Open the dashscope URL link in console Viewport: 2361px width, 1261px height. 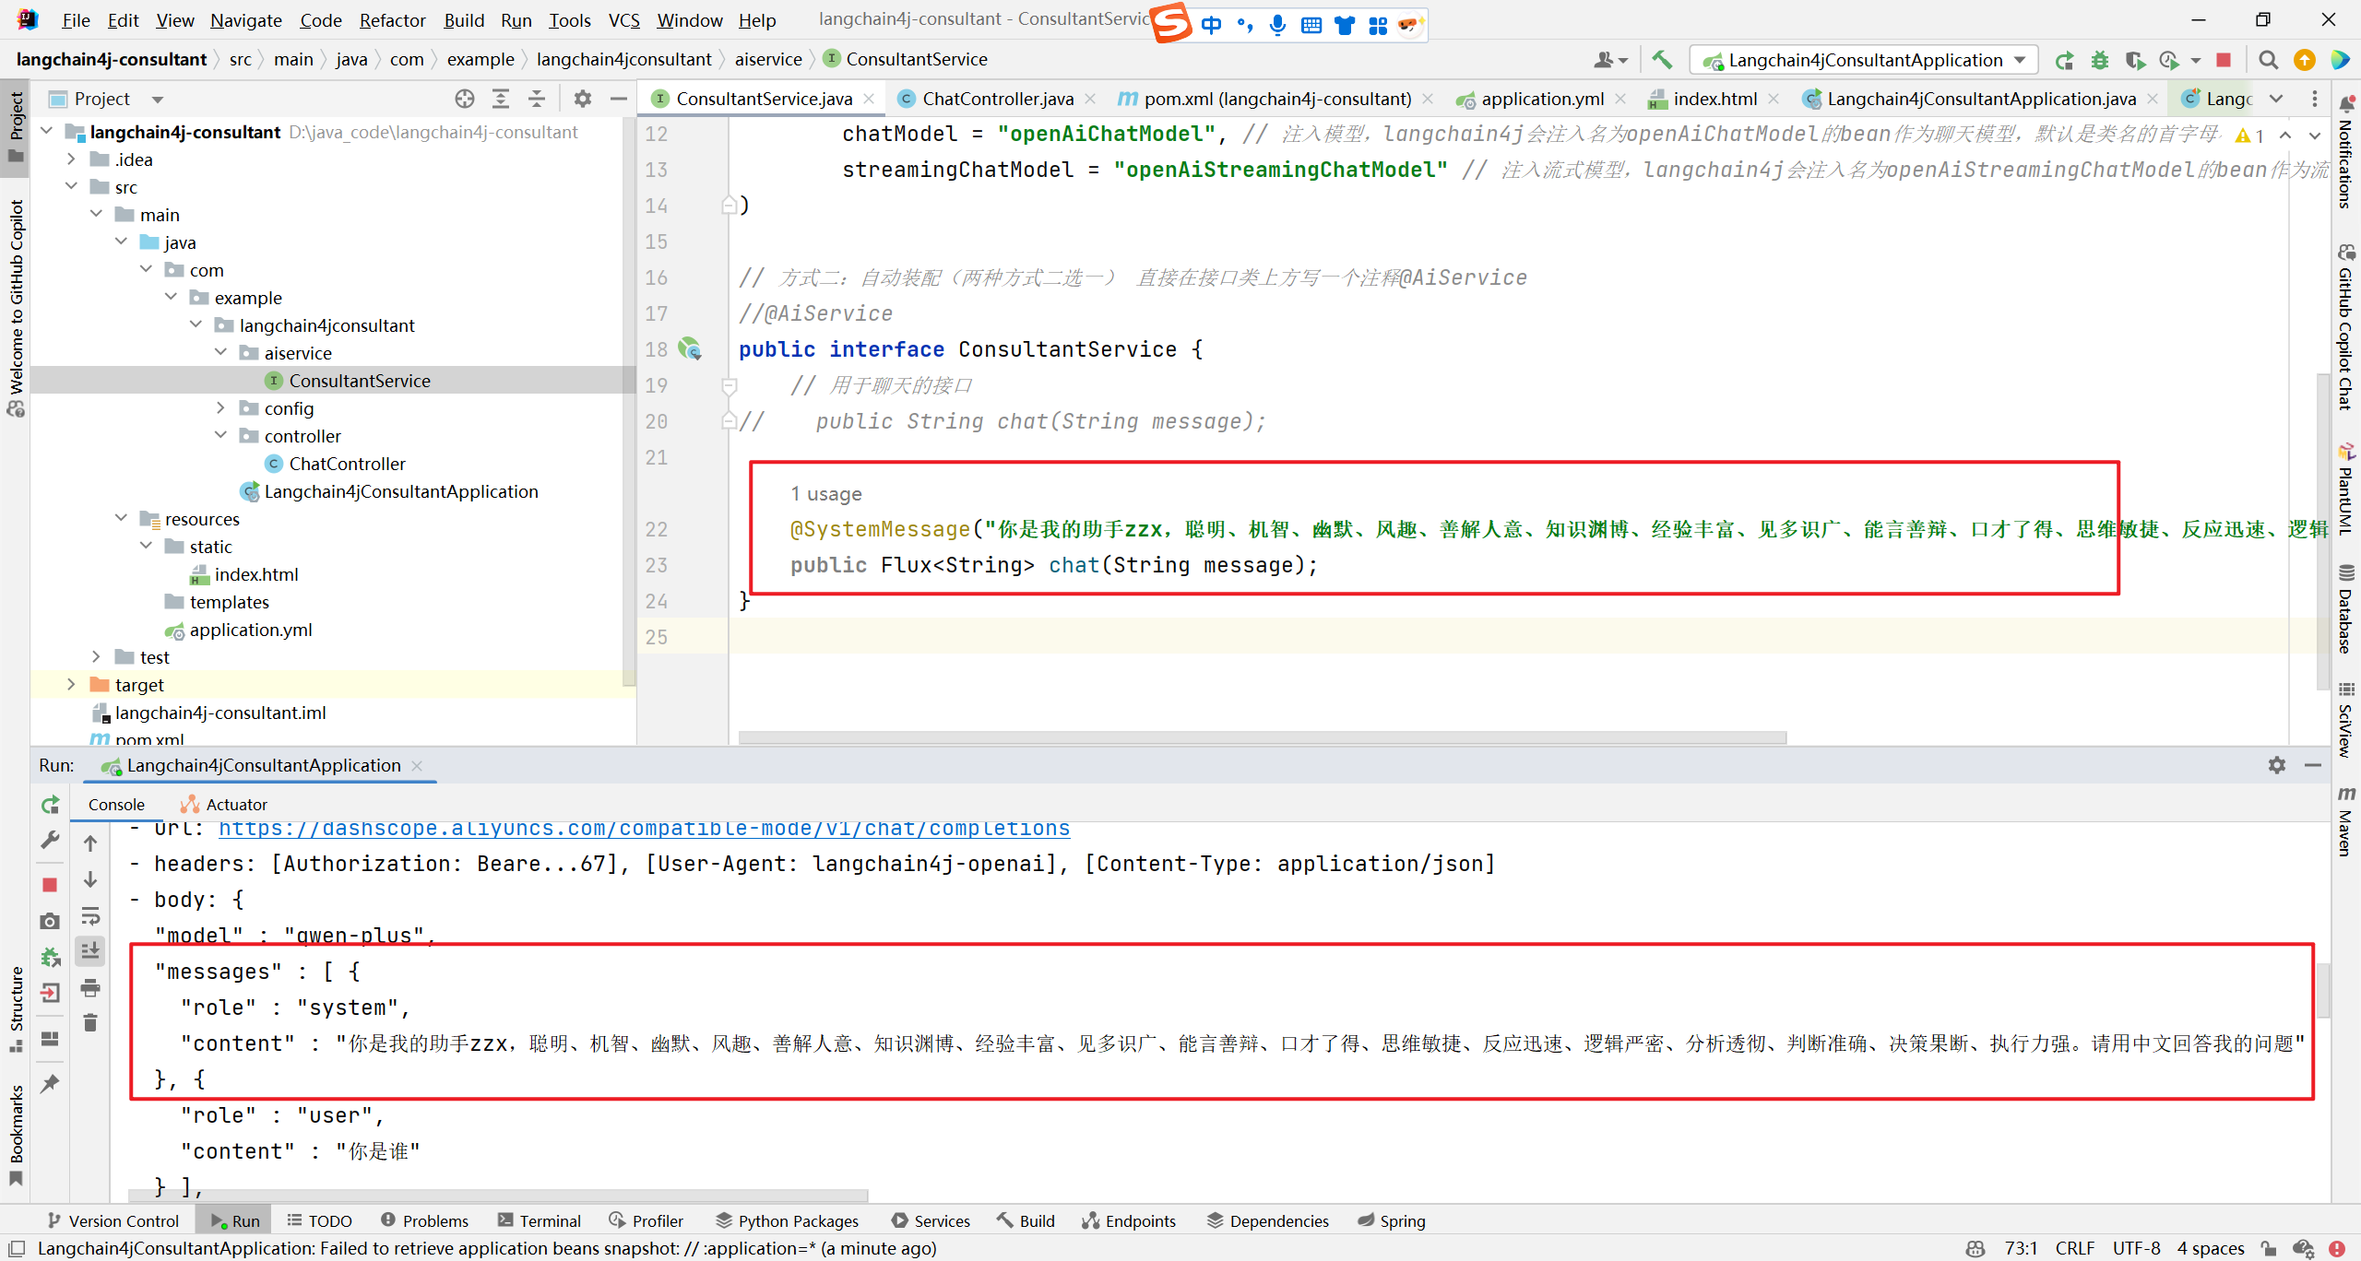[x=644, y=829]
